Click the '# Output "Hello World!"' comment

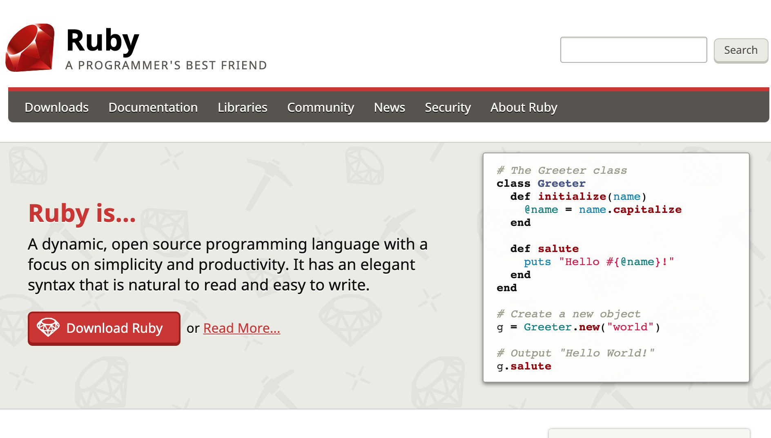pos(575,353)
